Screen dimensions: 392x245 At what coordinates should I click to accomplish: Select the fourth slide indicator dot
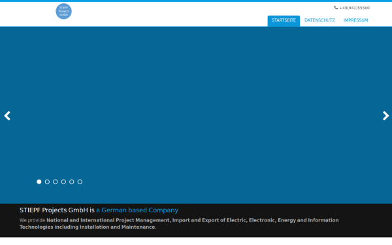(x=63, y=182)
